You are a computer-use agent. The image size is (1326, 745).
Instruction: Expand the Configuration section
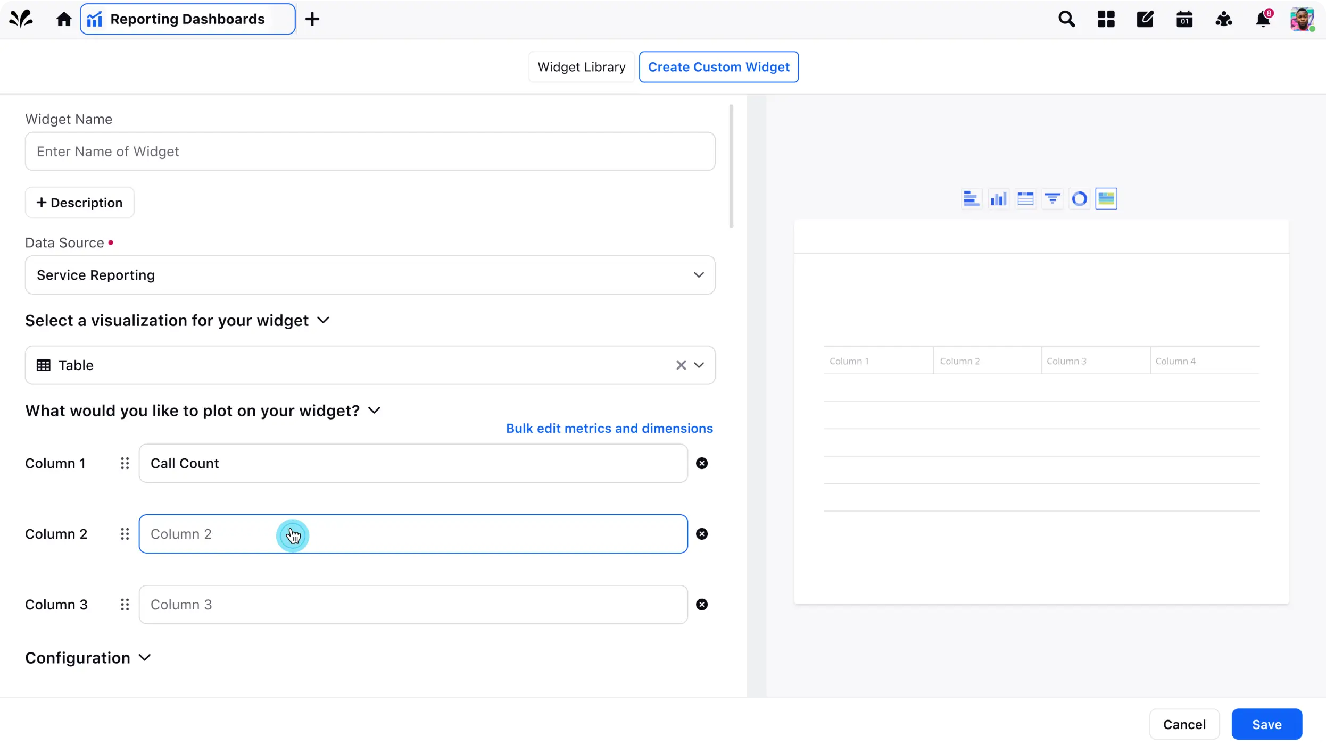click(144, 658)
